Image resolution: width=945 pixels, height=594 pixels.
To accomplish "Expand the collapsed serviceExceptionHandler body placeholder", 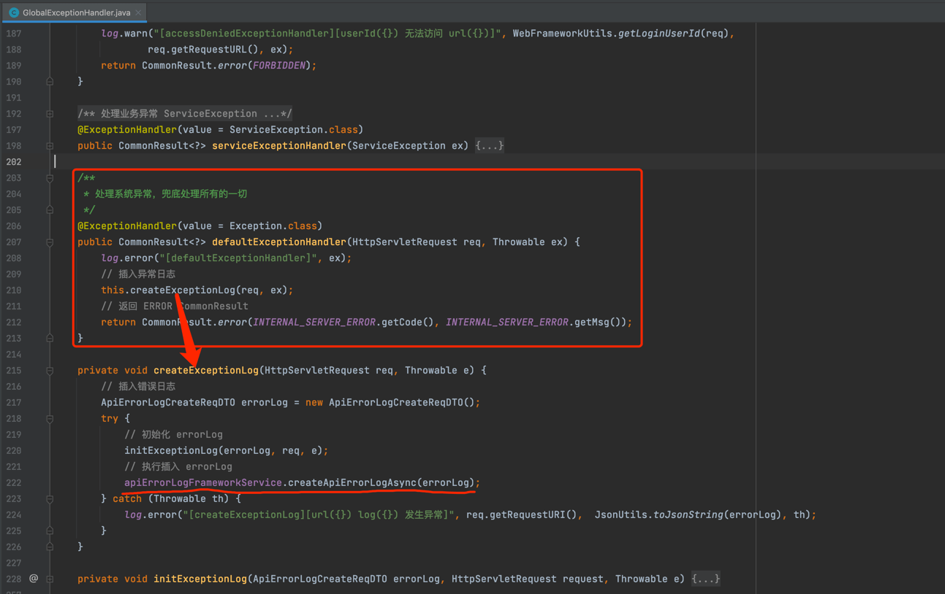I will pos(491,145).
